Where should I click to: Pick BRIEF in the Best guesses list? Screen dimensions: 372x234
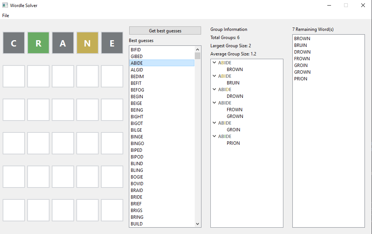[162, 203]
